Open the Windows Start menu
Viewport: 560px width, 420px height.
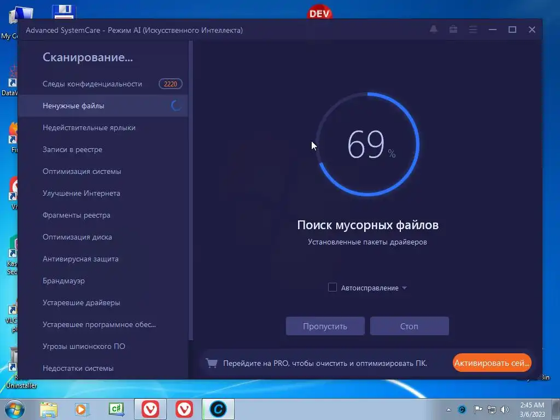(x=14, y=409)
